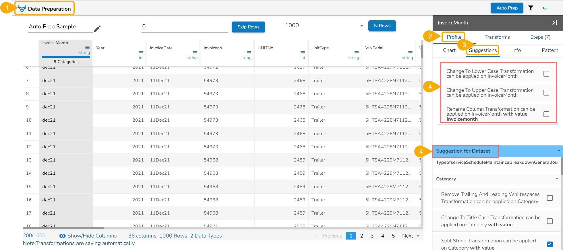The height and width of the screenshot is (251, 563).
Task: Uncheck the Split String Transformation checkbox
Action: (550, 244)
